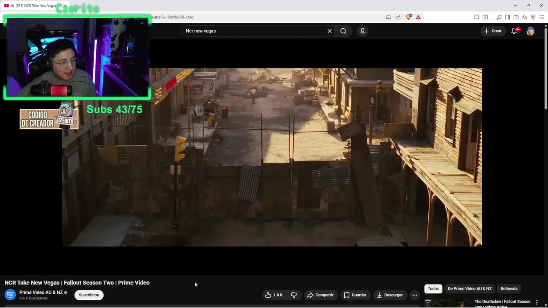
Task: Open options menu for The Deathclaw video
Action: [x=537, y=302]
